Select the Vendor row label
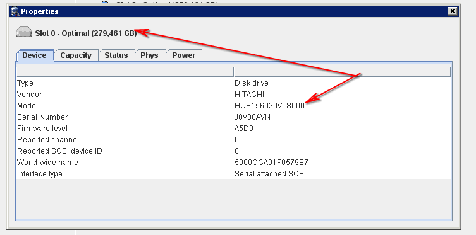 point(30,95)
